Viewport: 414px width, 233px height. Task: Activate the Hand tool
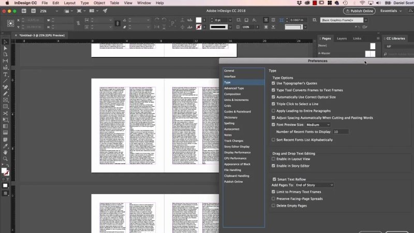coord(5,152)
